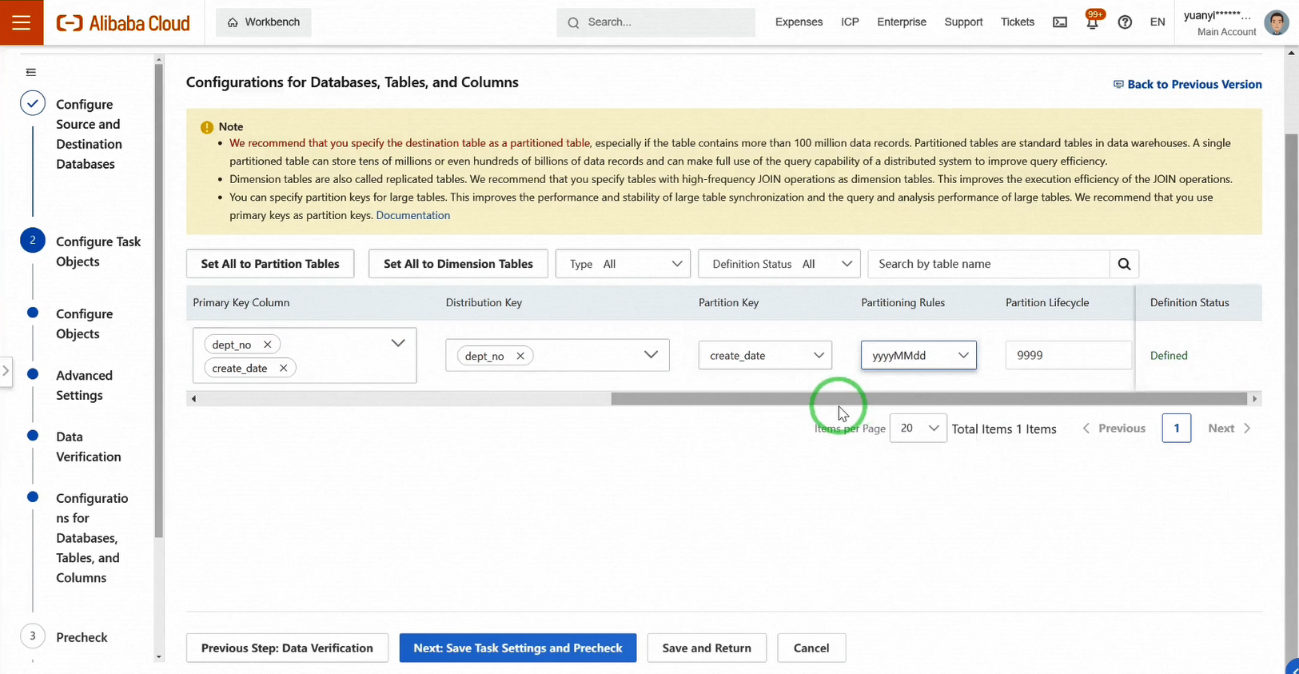Open the Definition Status filter dropdown
Image resolution: width=1299 pixels, height=674 pixels.
779,264
